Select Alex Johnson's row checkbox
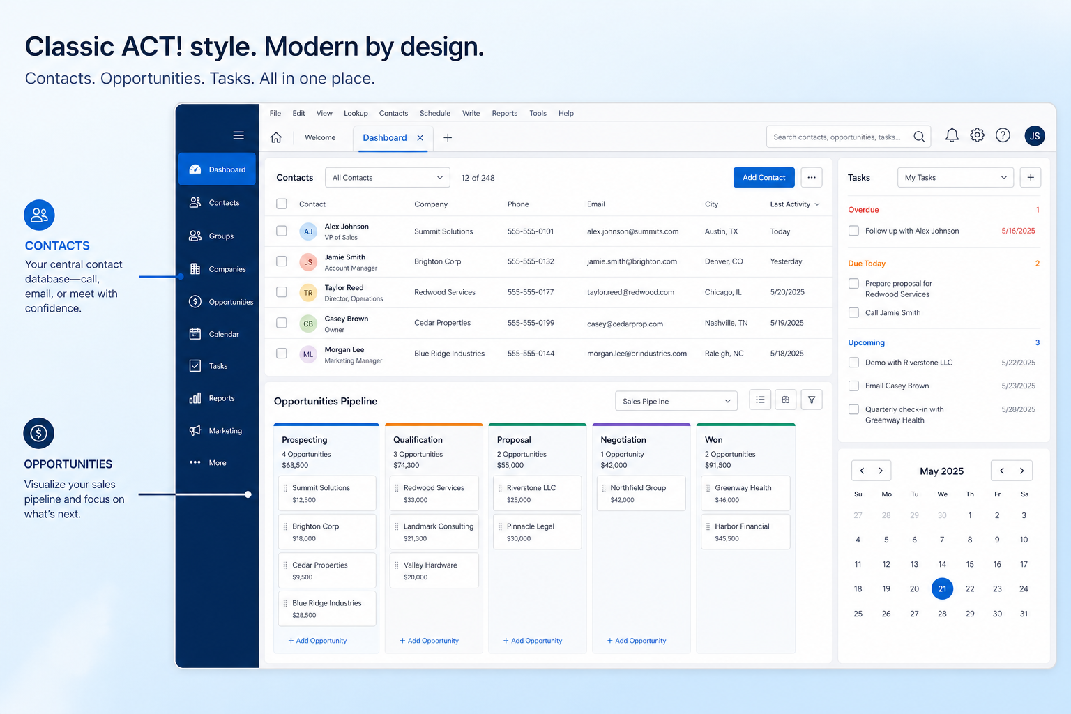 [x=282, y=231]
